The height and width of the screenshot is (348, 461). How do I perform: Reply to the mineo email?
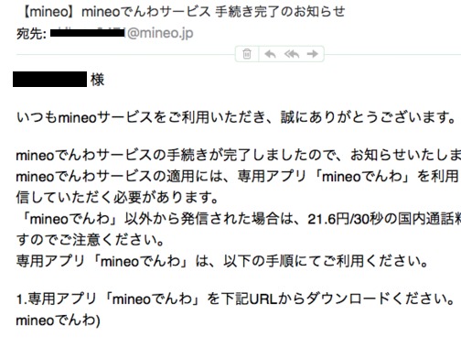point(270,54)
